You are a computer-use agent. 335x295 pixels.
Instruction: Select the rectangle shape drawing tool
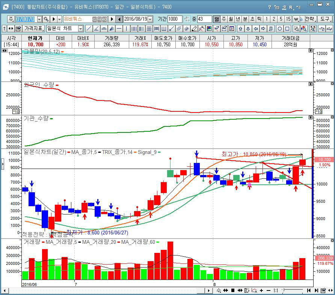[x=287, y=29]
